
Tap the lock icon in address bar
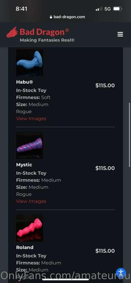(x=51, y=17)
